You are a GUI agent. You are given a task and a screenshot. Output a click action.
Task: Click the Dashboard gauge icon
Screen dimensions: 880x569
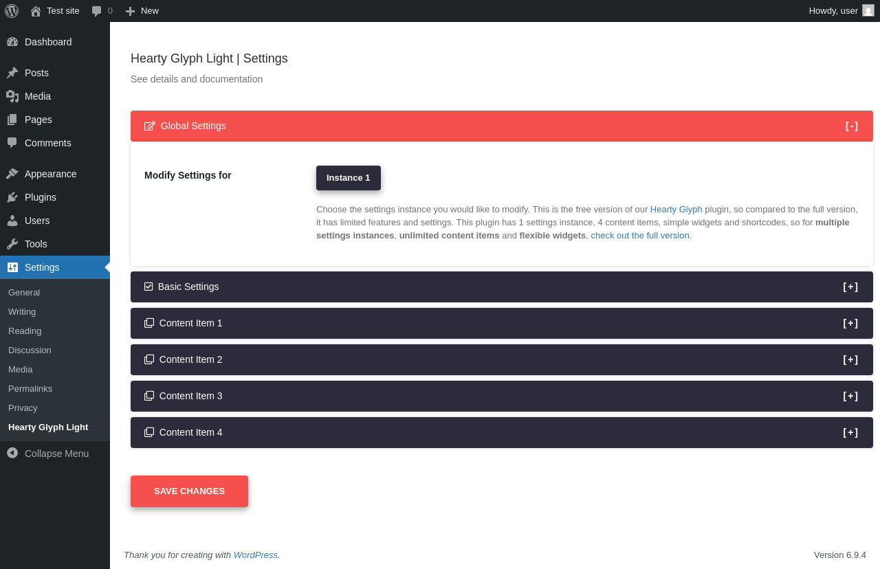pos(12,42)
